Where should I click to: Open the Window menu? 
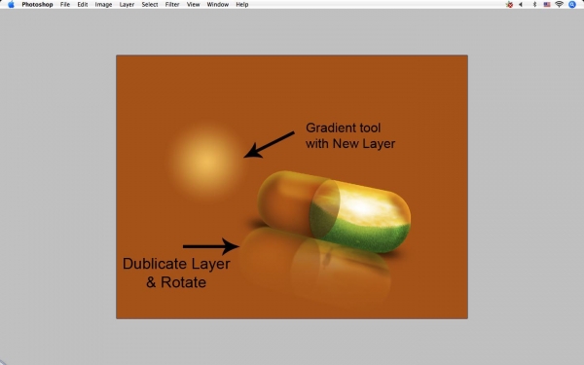tap(218, 5)
